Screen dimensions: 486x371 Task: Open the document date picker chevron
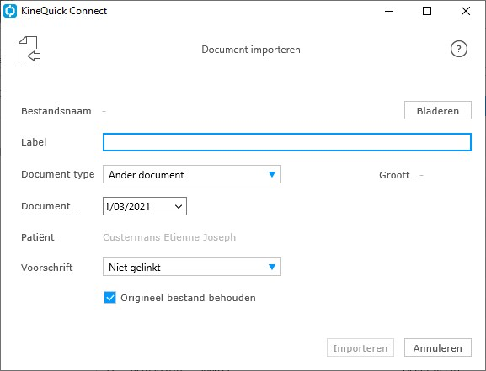click(x=179, y=206)
